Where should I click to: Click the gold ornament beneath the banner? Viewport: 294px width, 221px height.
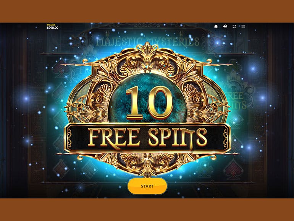[x=147, y=164]
